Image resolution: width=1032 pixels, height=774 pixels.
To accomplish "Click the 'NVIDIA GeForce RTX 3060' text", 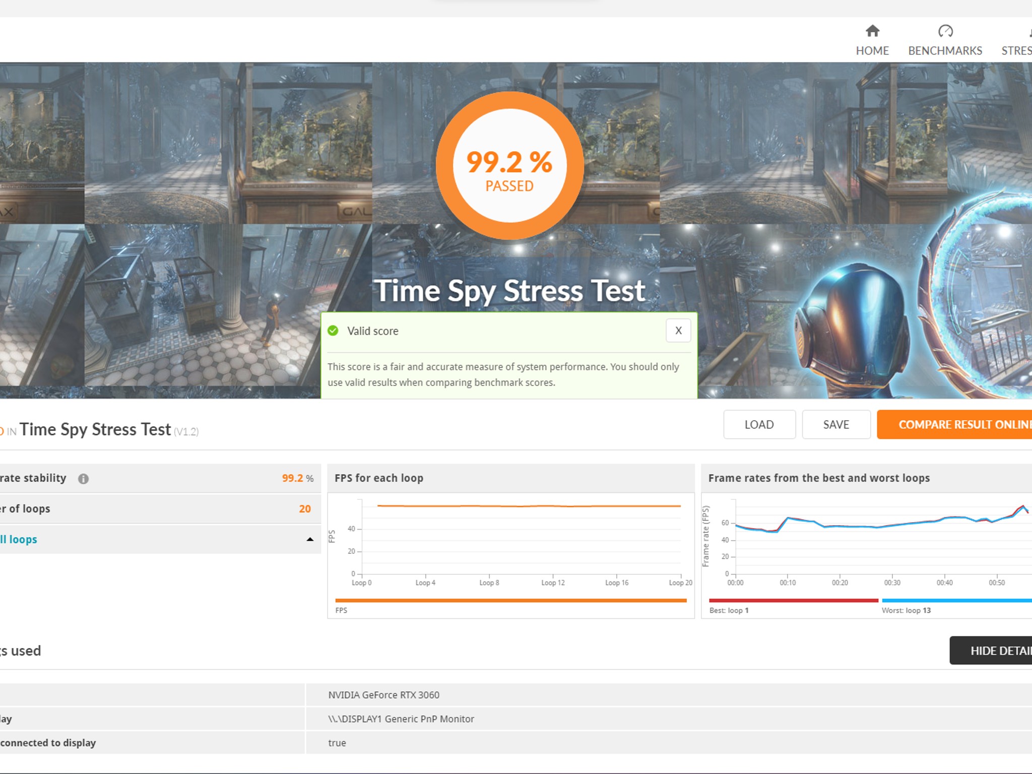I will (383, 695).
